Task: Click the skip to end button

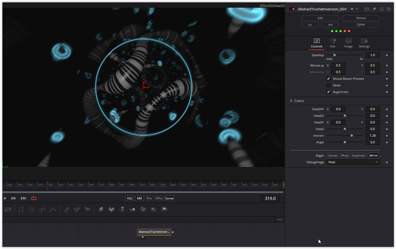Action: pos(24,198)
